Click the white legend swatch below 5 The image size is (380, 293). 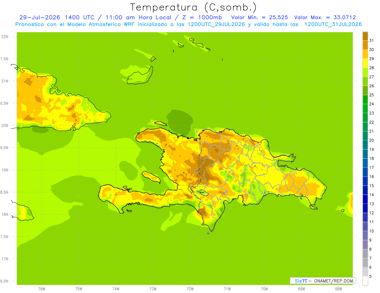click(x=365, y=281)
